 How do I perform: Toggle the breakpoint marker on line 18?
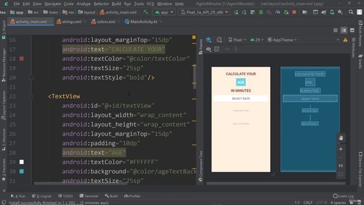22,59
